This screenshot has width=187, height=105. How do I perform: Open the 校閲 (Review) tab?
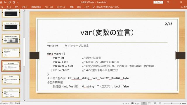tap(72, 7)
